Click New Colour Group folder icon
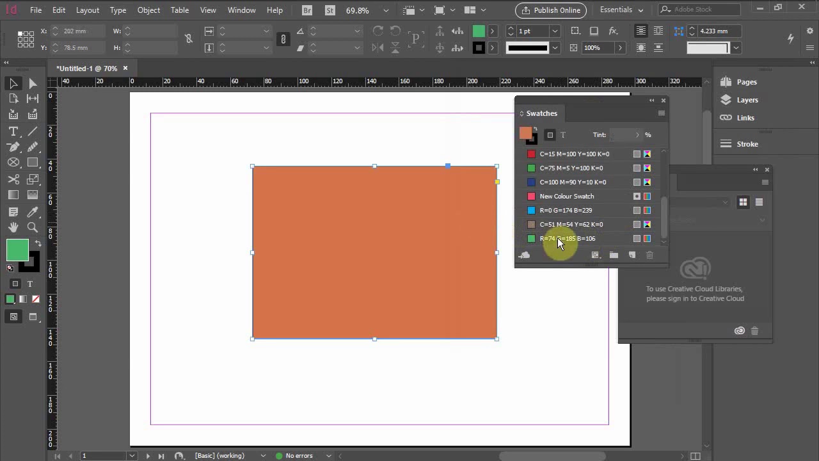 click(x=614, y=255)
